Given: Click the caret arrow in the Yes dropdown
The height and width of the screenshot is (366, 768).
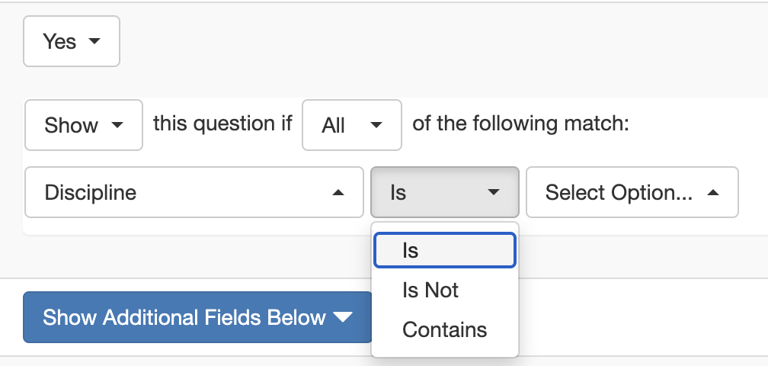Looking at the screenshot, I should 94,41.
